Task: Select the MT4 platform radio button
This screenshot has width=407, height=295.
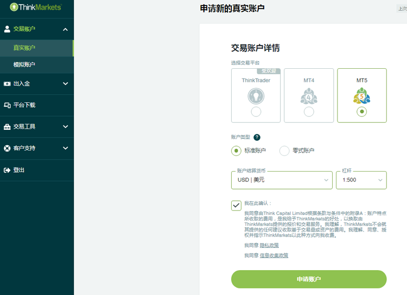Action: (x=309, y=112)
